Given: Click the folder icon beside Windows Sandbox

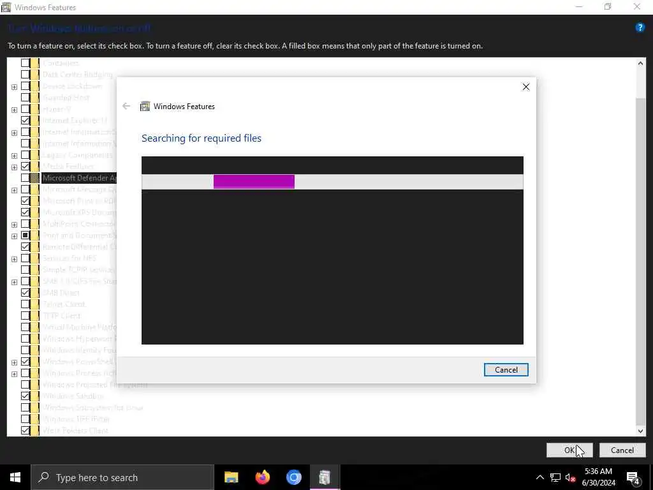Looking at the screenshot, I should [x=35, y=396].
